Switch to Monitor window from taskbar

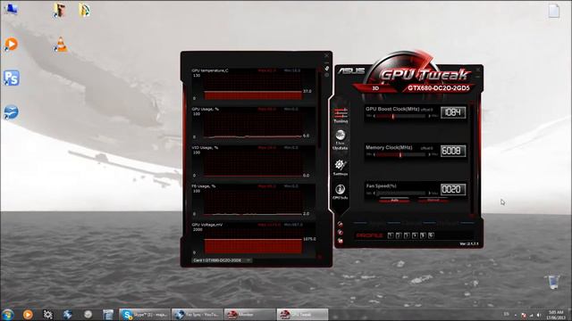[250, 314]
